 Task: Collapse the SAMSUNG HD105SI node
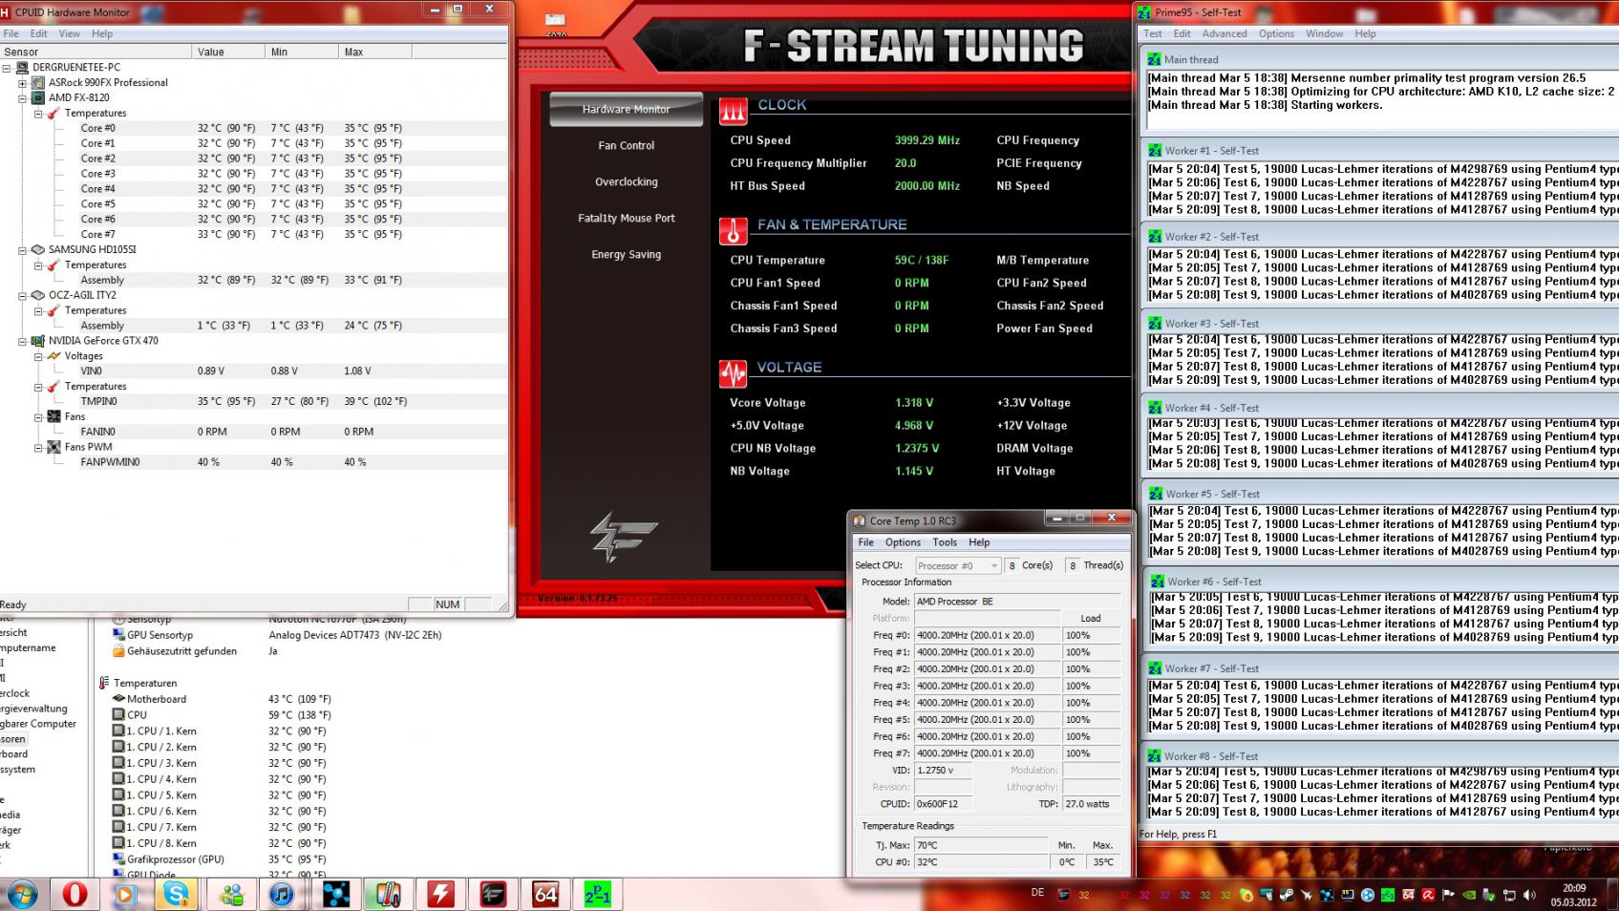(x=22, y=250)
